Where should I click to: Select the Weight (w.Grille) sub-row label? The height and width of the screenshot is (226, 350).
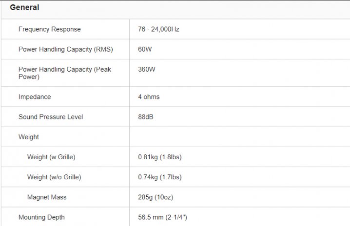pos(51,157)
